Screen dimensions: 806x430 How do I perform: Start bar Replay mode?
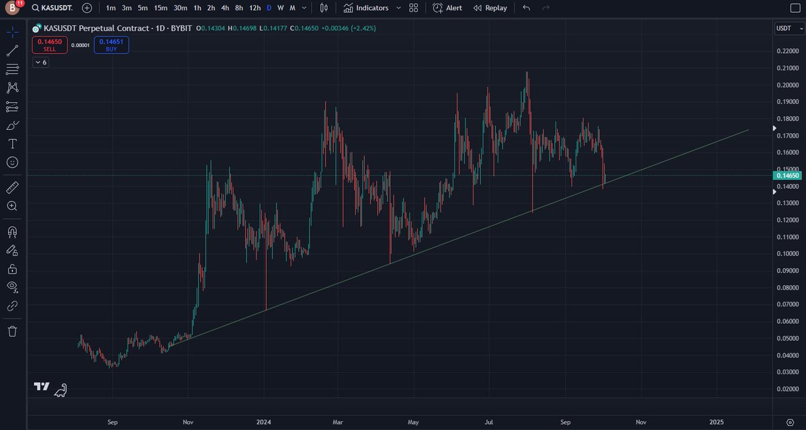pos(490,8)
